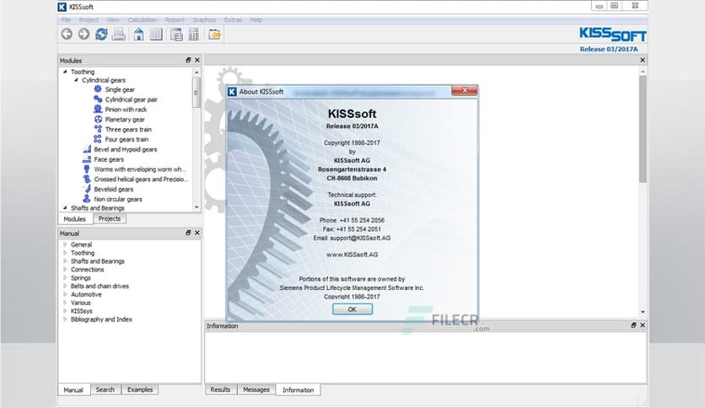
Task: Switch to the Projects tab
Action: pos(110,219)
